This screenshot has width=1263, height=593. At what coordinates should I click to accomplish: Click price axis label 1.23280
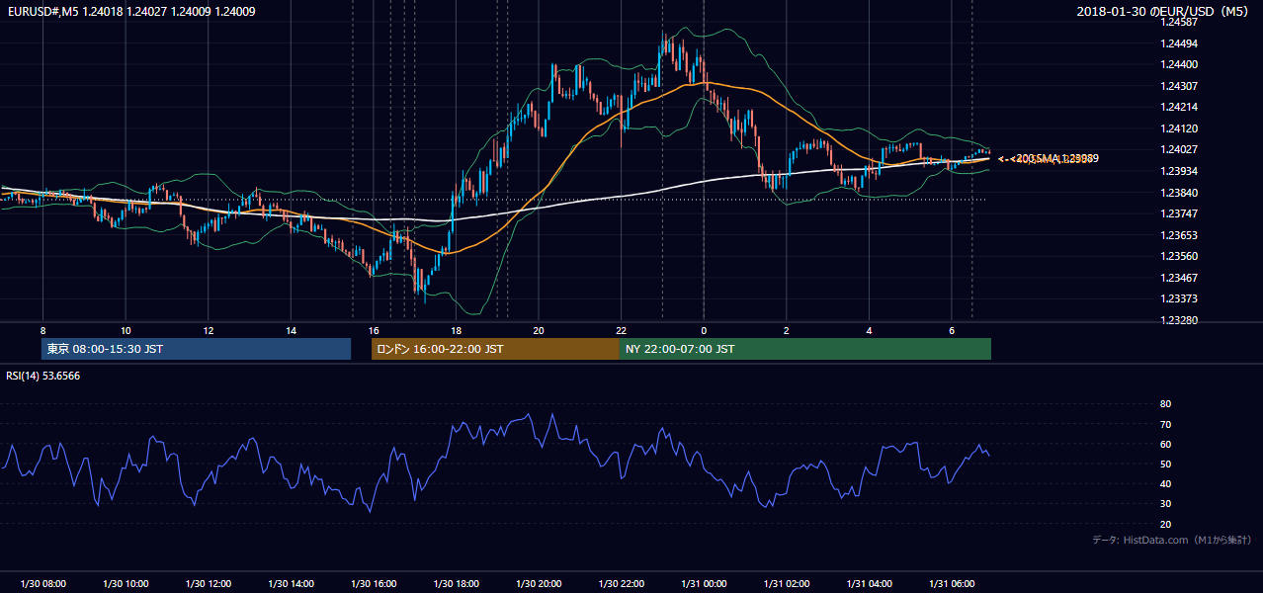(x=1179, y=320)
